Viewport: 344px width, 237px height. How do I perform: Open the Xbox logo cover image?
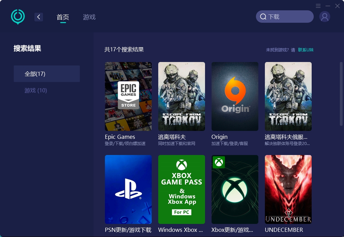[235, 189]
